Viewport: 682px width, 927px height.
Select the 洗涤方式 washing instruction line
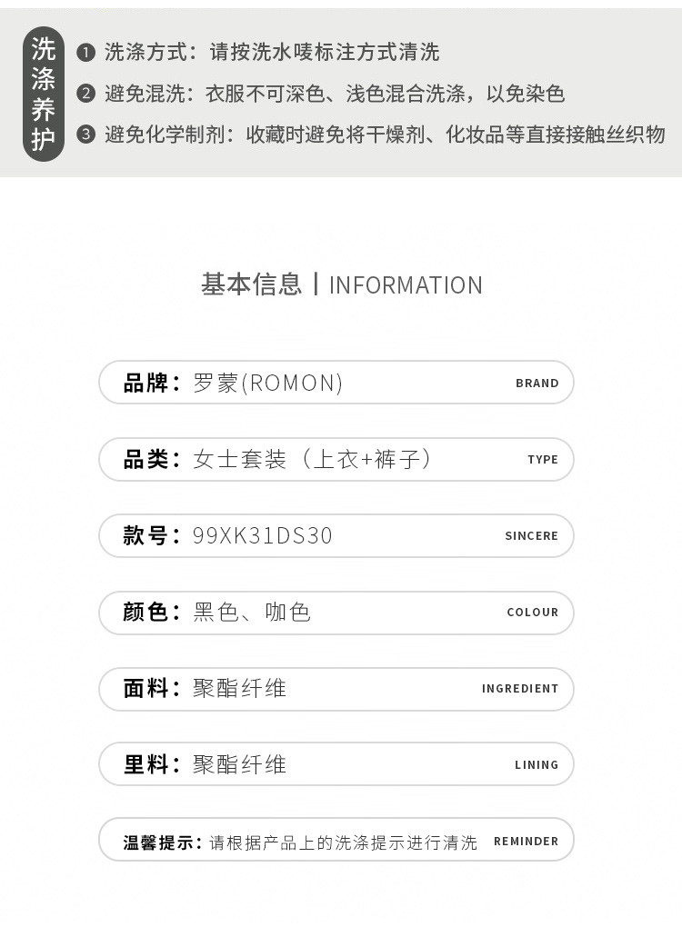272,53
